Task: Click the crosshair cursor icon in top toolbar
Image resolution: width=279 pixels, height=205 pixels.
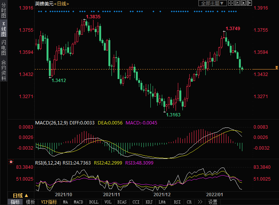Action: 231,3
